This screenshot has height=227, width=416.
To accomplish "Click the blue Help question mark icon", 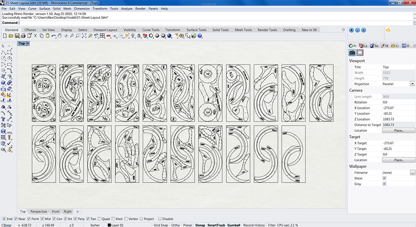I will [x=200, y=36].
